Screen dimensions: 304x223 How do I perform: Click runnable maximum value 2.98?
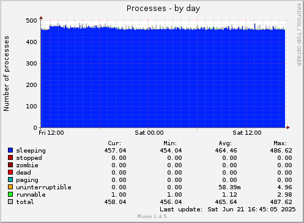[x=284, y=195]
